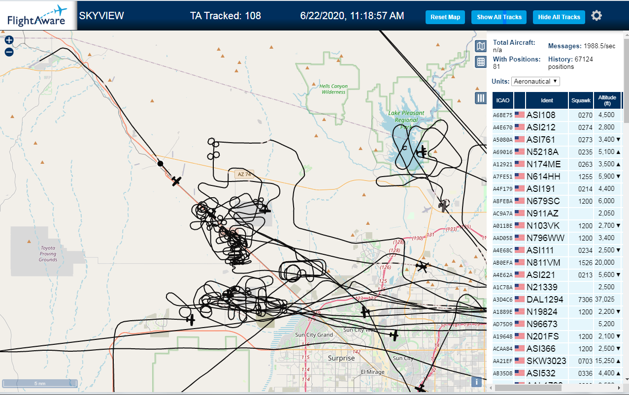Click the Lake Pleasant Regional Park label
The image size is (629, 395).
(x=406, y=120)
